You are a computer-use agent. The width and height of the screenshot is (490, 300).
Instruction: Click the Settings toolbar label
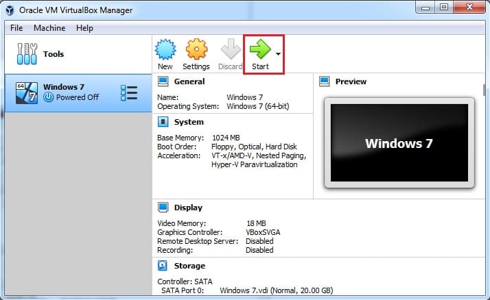196,66
